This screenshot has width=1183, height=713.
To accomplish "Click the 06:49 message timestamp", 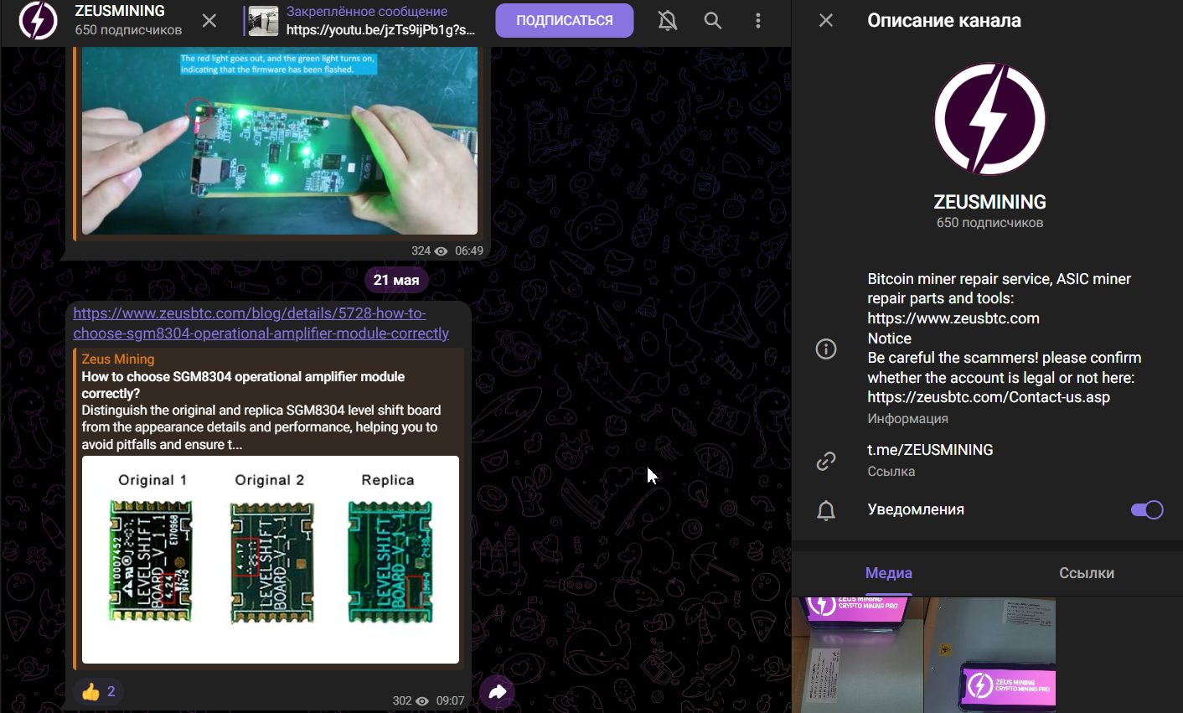I will click(469, 251).
